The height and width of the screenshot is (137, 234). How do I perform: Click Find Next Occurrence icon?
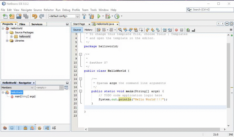pyautogui.click(x=130, y=30)
